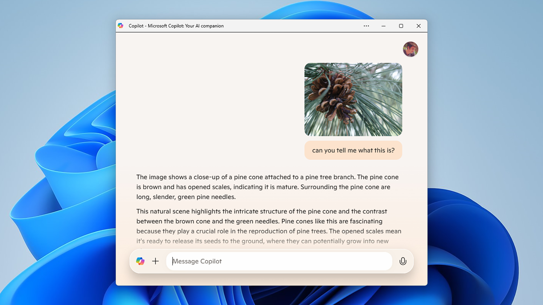Click the Copilot title bar label

[176, 26]
